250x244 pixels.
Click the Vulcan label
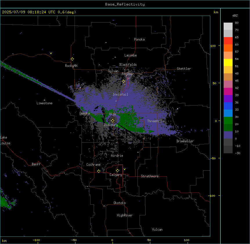click(157, 230)
